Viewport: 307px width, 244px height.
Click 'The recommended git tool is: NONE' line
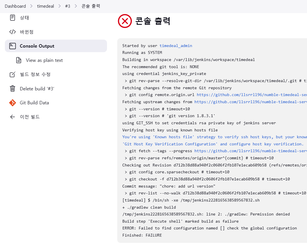coord(161,67)
